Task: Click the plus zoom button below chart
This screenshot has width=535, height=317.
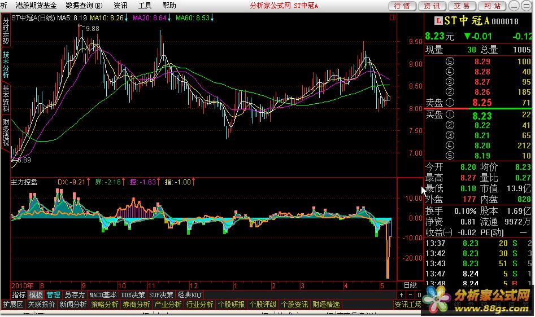Action: pyautogui.click(x=402, y=295)
